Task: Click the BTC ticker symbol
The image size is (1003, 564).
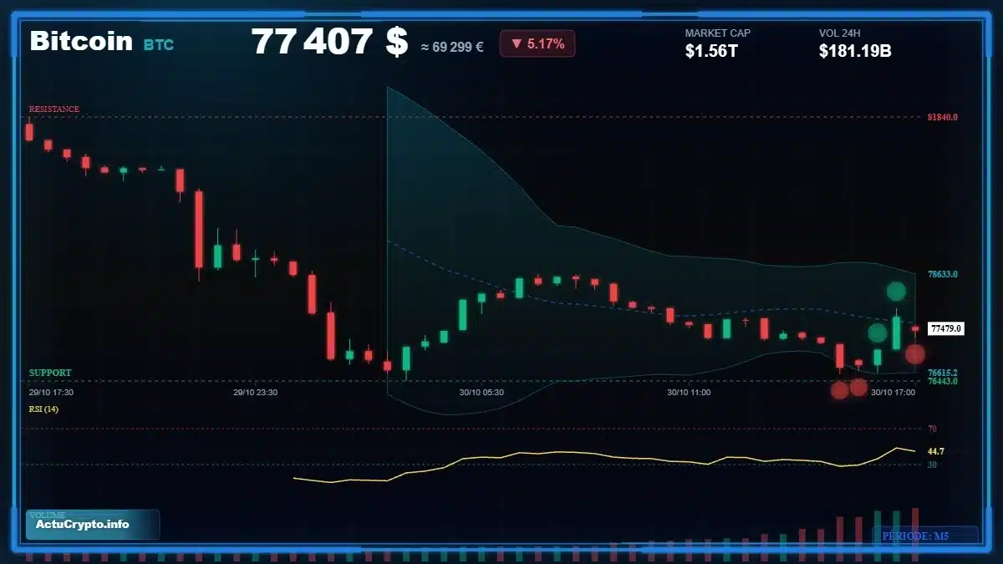Action: pos(159,45)
